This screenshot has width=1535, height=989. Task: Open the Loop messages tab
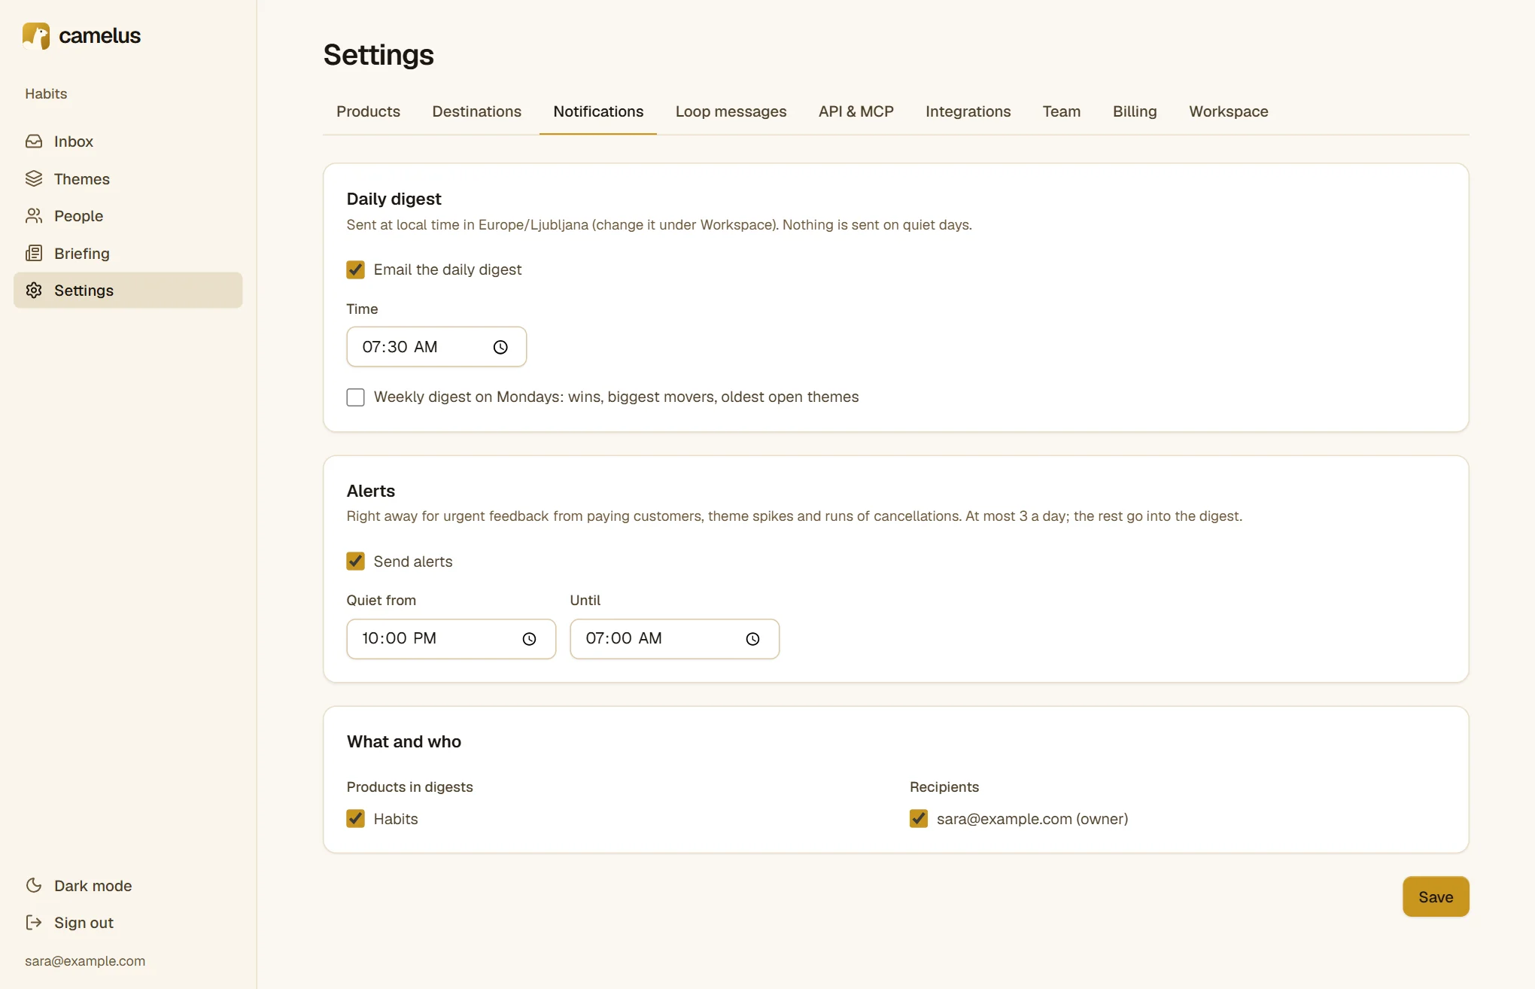[731, 111]
